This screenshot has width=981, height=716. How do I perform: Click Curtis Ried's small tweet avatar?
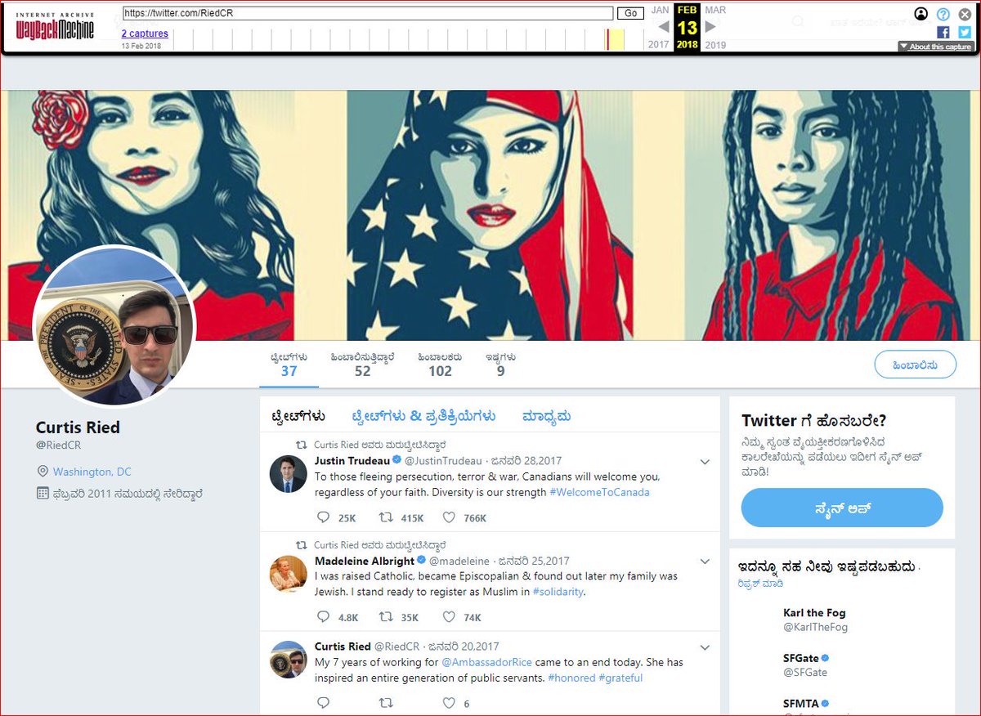click(x=289, y=659)
